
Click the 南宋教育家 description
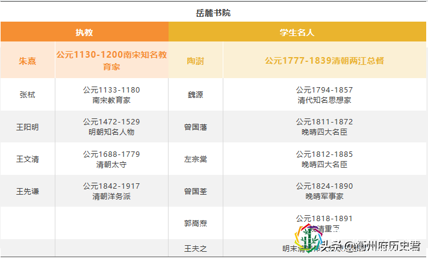(x=111, y=100)
